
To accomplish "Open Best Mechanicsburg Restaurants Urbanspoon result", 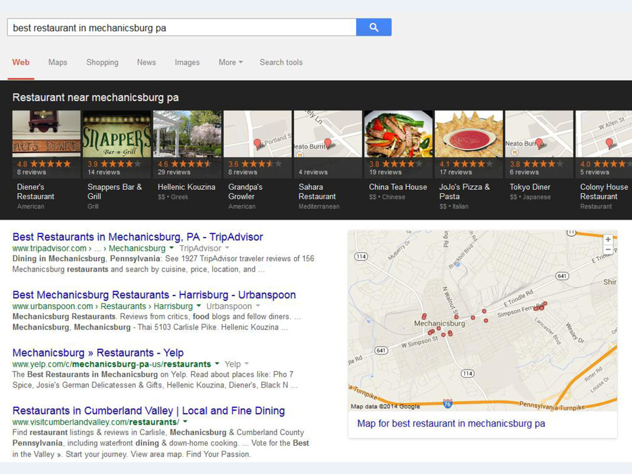I will click(x=154, y=294).
